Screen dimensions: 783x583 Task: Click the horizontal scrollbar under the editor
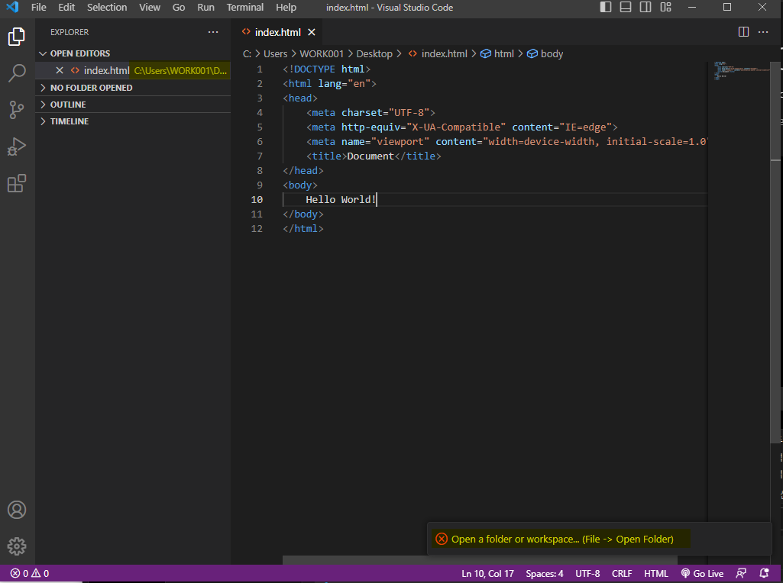pyautogui.click(x=480, y=560)
